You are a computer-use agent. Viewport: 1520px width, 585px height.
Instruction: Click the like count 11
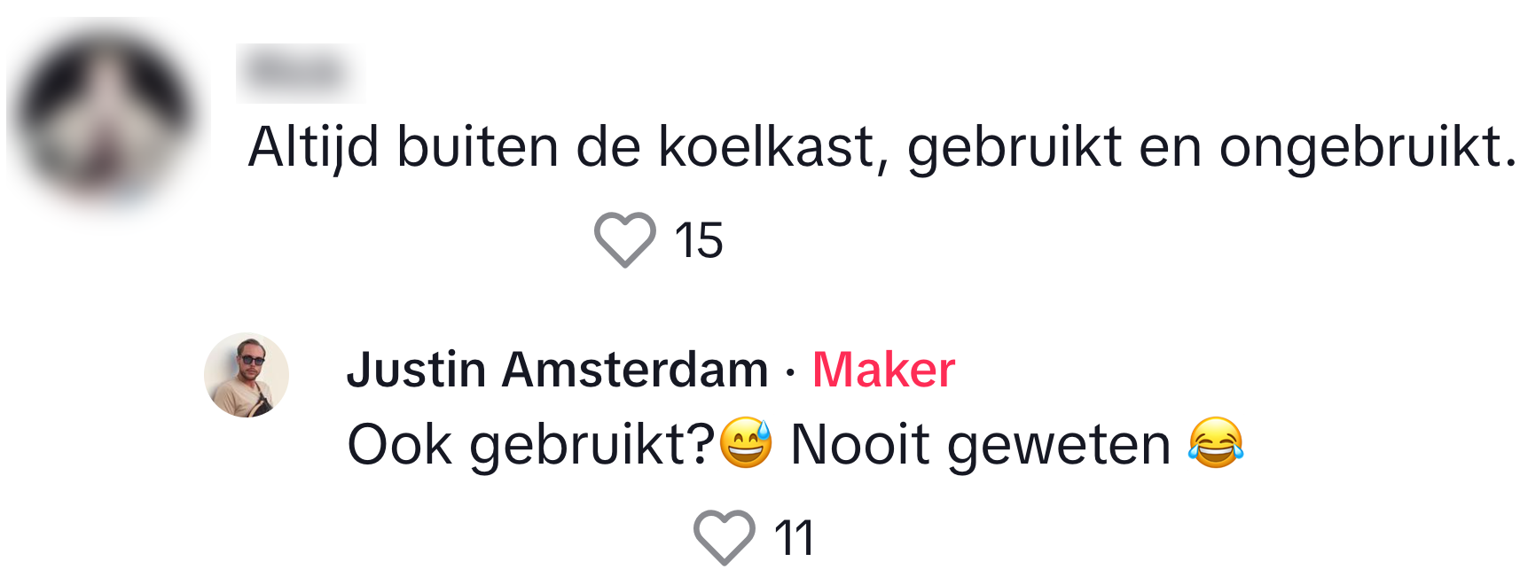[794, 538]
